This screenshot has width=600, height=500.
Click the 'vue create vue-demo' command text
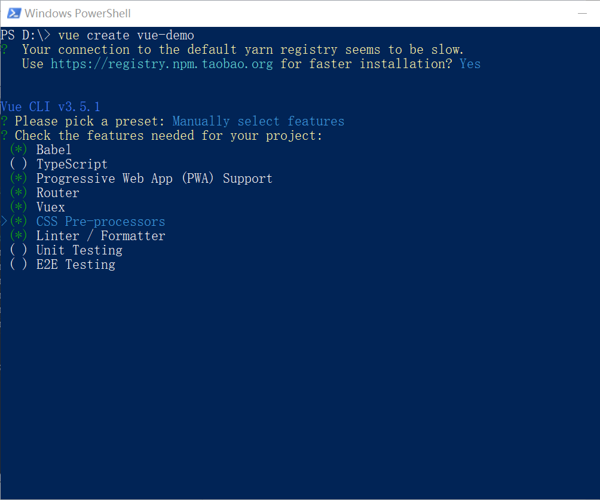pyautogui.click(x=126, y=35)
